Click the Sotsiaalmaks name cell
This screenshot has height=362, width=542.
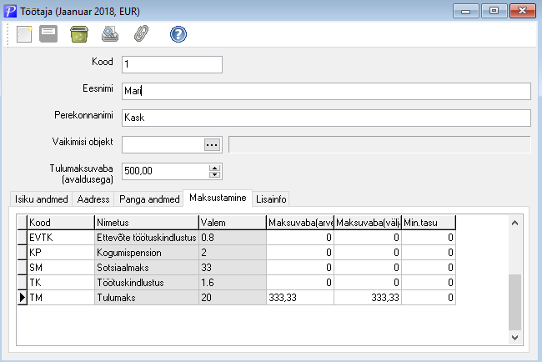(x=147, y=267)
